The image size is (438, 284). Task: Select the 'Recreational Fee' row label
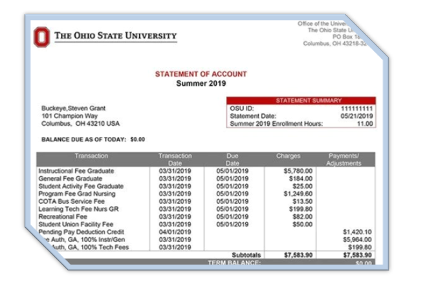point(63,217)
